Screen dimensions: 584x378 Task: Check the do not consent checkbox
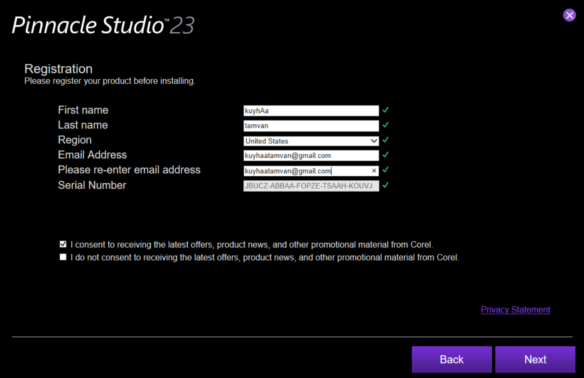pos(63,257)
